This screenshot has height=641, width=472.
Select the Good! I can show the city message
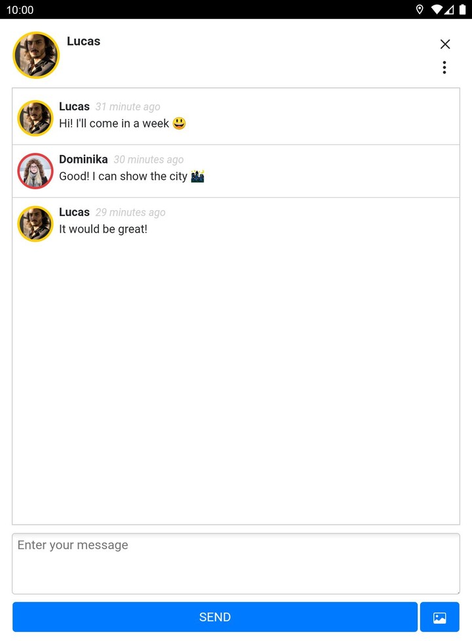tap(131, 176)
